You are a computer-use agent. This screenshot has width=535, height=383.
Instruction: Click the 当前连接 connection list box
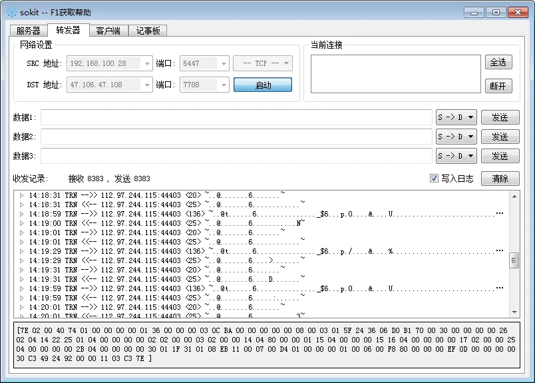395,74
